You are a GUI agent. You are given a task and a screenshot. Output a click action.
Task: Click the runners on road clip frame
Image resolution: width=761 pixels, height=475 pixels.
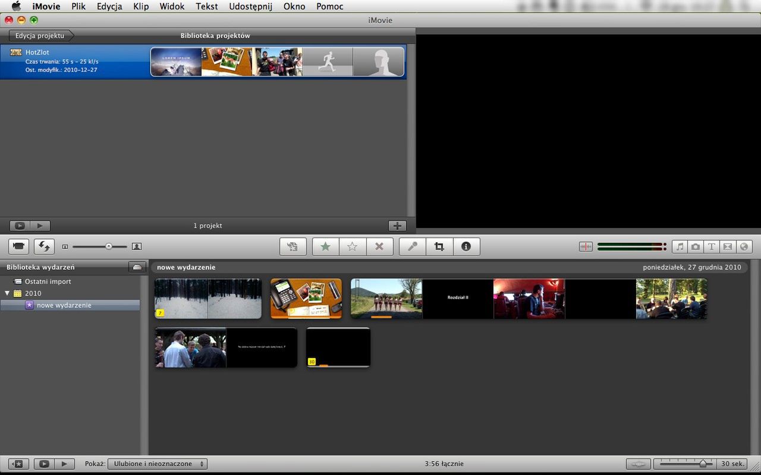click(x=386, y=299)
